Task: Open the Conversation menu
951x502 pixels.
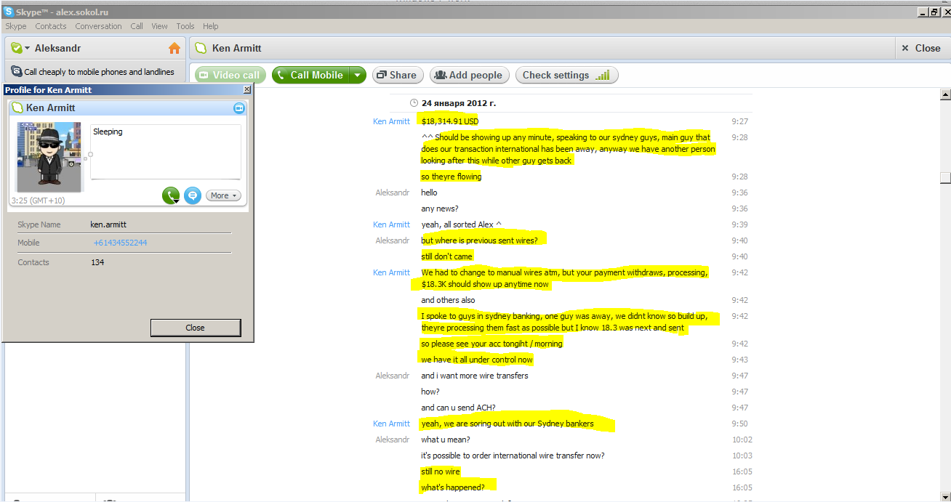Action: [99, 26]
